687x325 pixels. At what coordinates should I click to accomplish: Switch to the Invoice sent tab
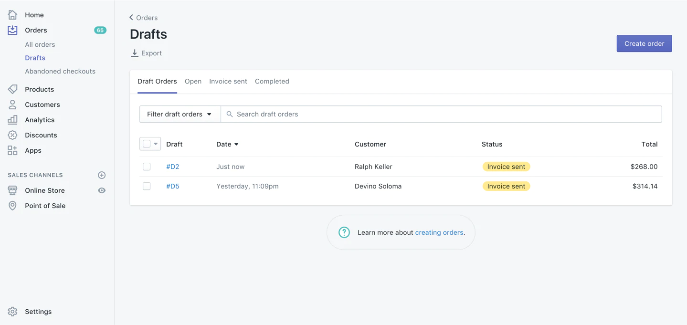coord(228,81)
